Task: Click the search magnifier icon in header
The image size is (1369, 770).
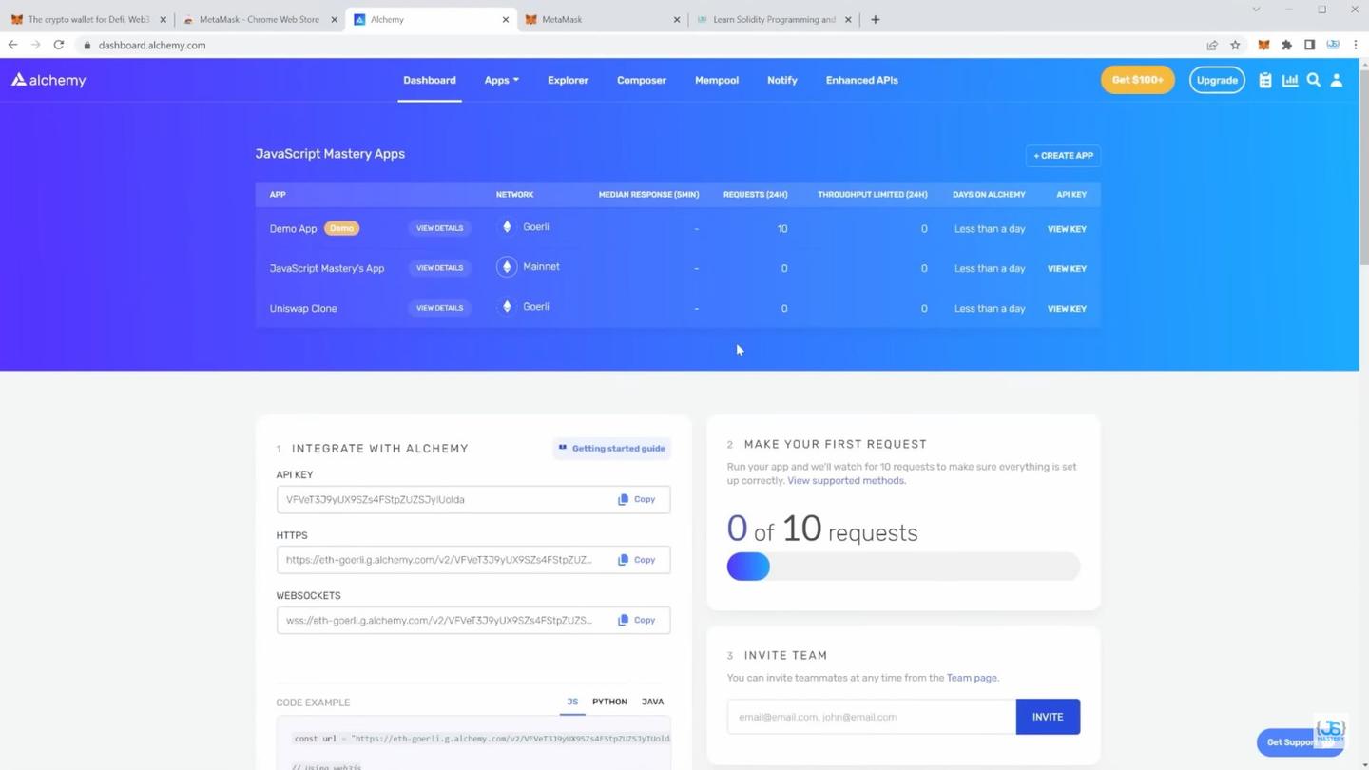Action: pos(1314,81)
